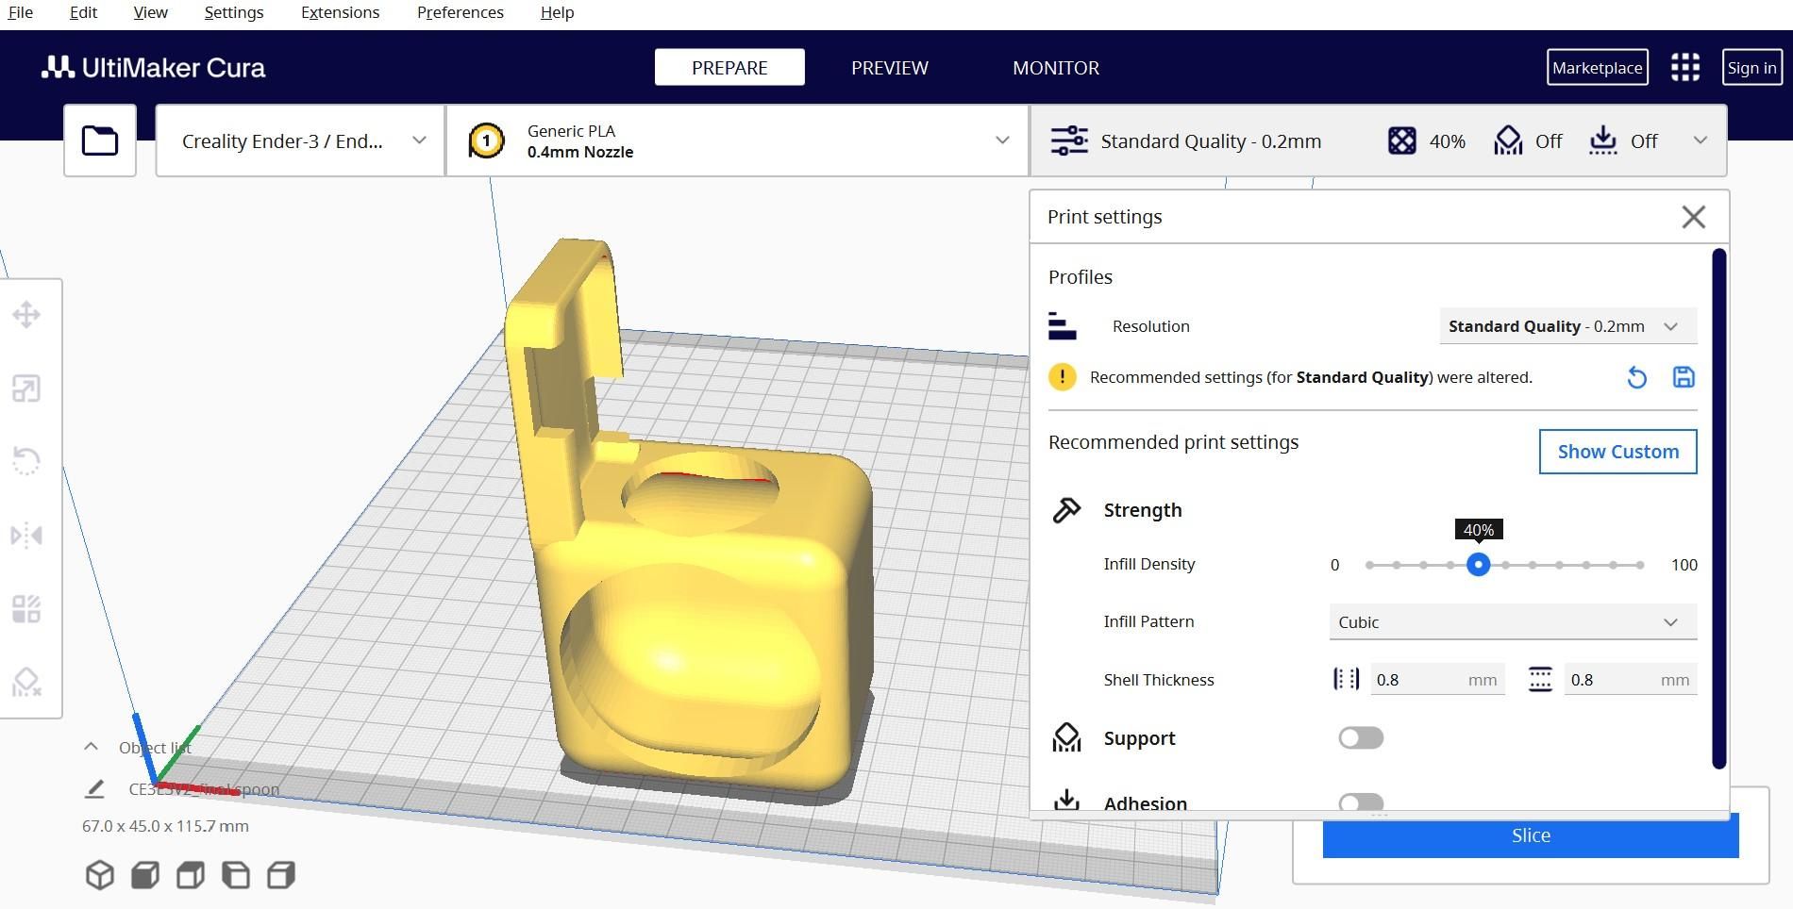Switch to 3D perspective view cube
Screen dimensions: 1793x909
point(100,875)
